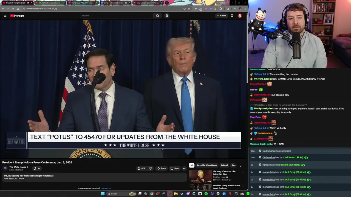351x197 pixels.
Task: Click the Windows taskbar Search box
Action: pyautogui.click(x=121, y=194)
